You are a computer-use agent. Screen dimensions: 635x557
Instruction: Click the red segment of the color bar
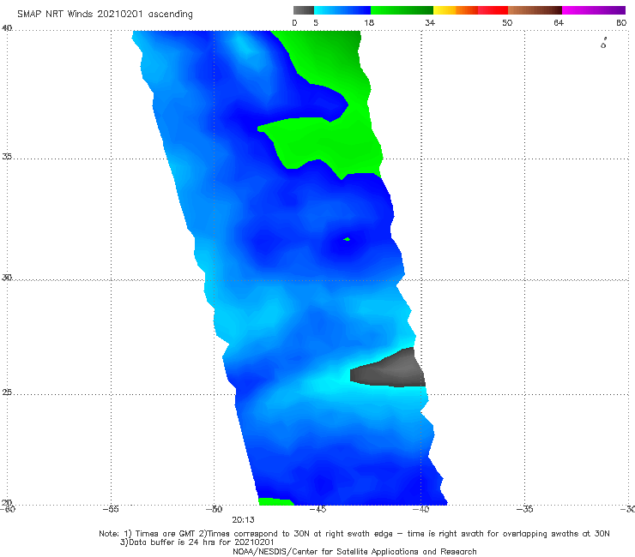coord(493,10)
